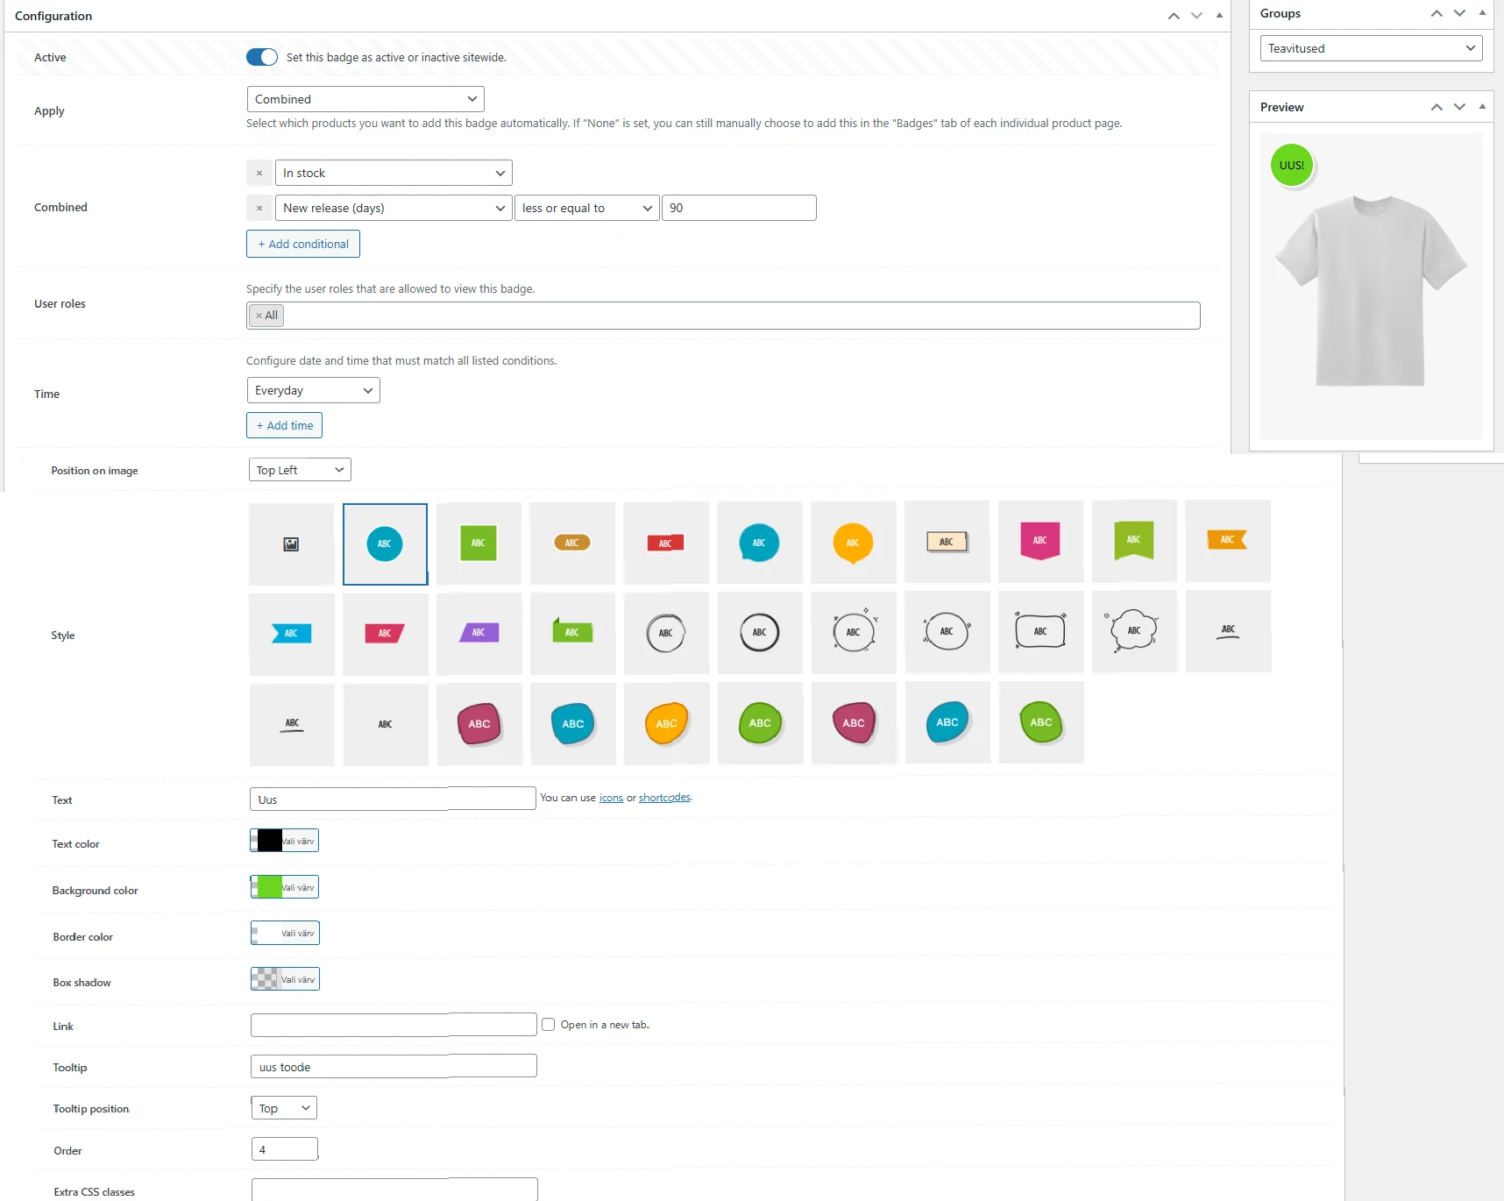
Task: Choose the purple parallelogram ABC badge style
Action: tap(479, 633)
